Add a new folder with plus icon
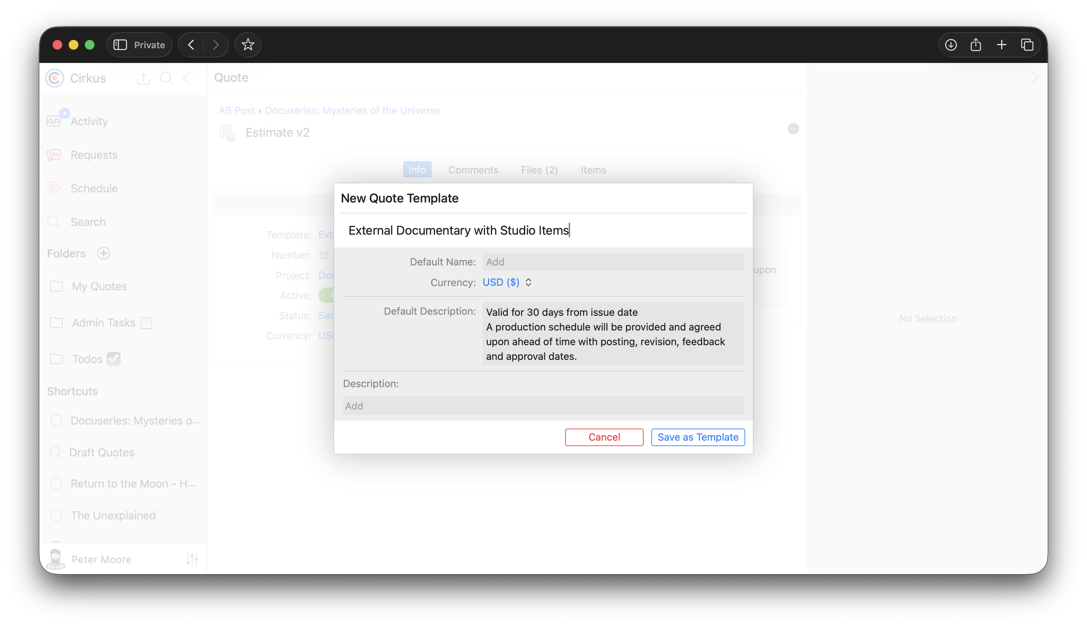The width and height of the screenshot is (1087, 626). [103, 253]
